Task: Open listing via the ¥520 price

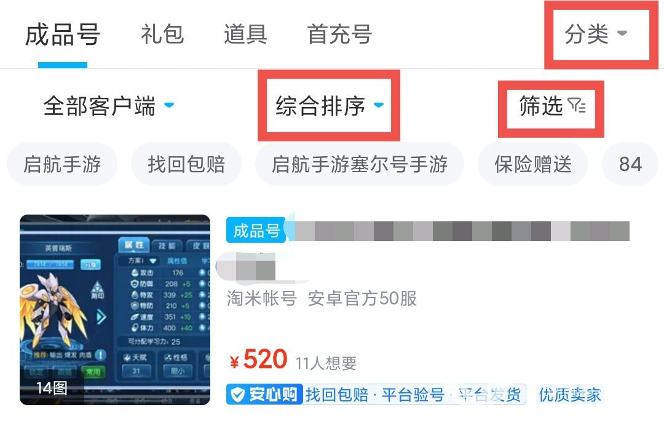Action: 259,360
